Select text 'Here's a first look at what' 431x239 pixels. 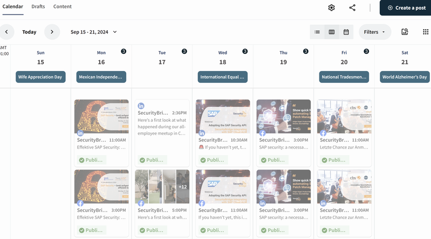pos(162,120)
